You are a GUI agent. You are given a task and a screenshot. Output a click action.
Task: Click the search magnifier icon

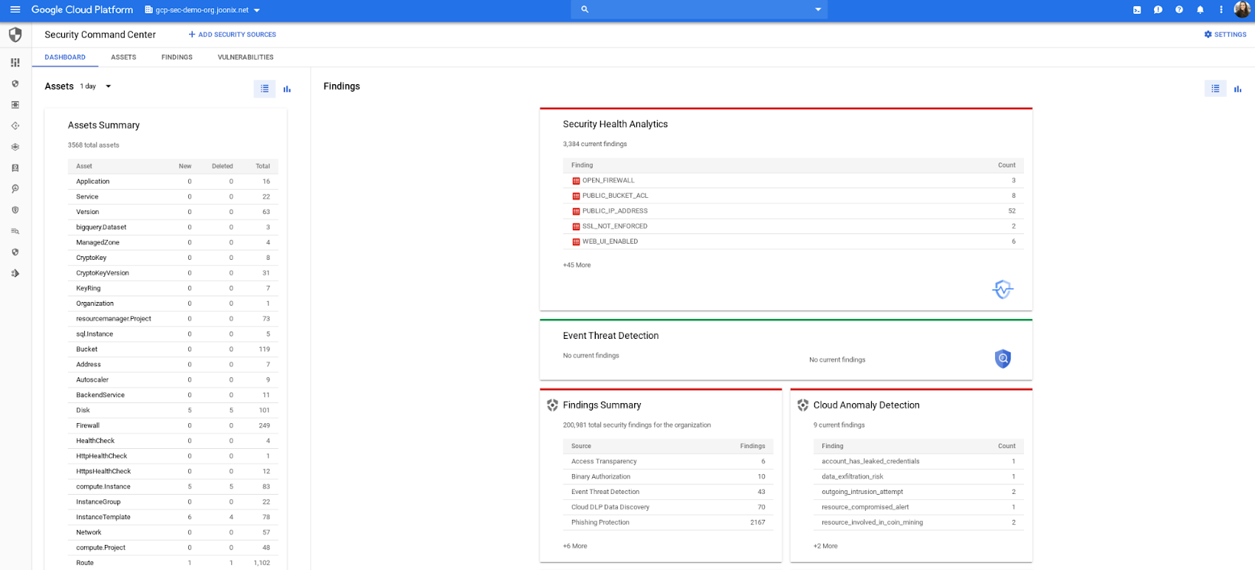pos(585,10)
